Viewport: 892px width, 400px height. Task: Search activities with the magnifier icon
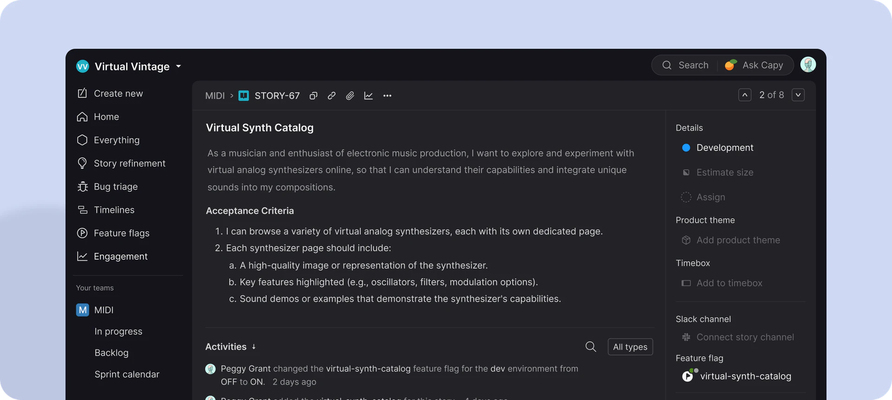click(590, 347)
